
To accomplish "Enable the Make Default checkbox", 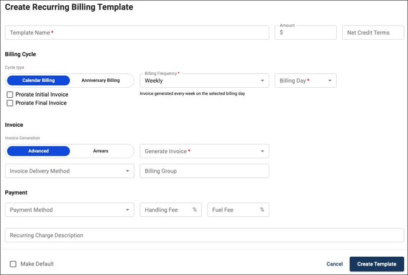I will click(13, 264).
